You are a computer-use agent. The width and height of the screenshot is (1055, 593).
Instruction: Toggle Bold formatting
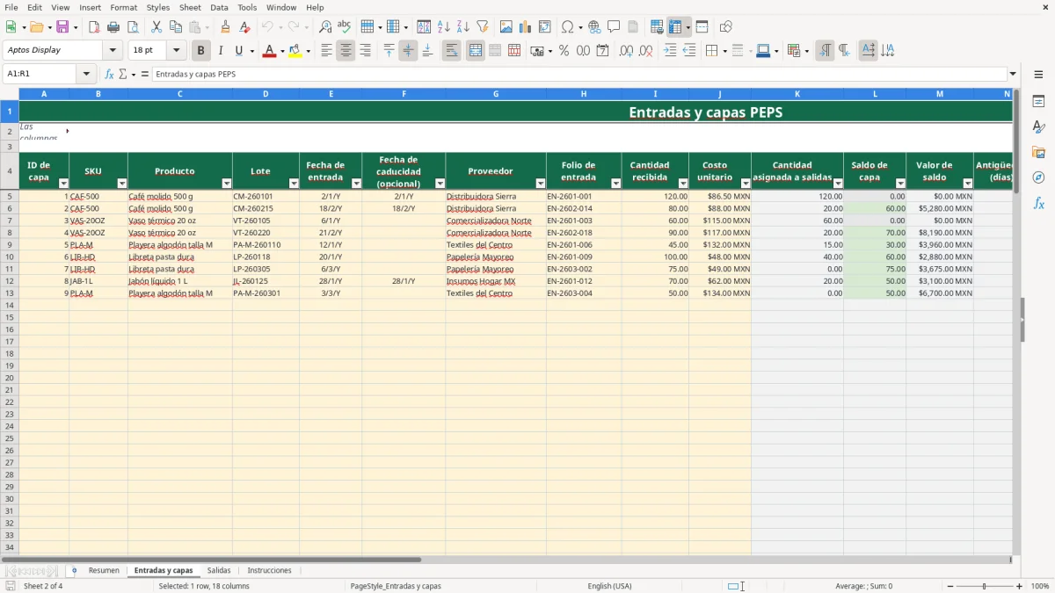(201, 51)
